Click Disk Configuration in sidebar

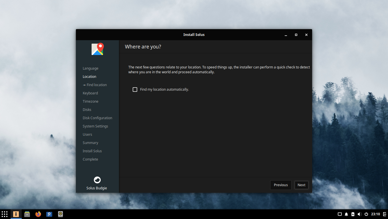97,118
